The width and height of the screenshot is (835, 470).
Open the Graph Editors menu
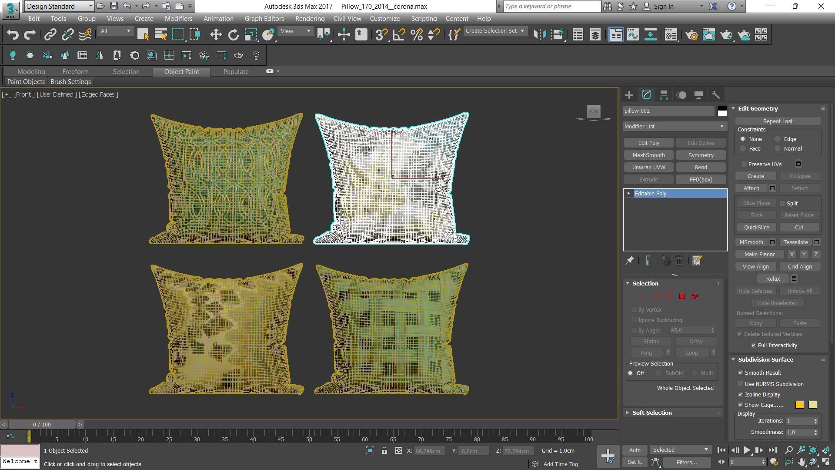coord(264,19)
